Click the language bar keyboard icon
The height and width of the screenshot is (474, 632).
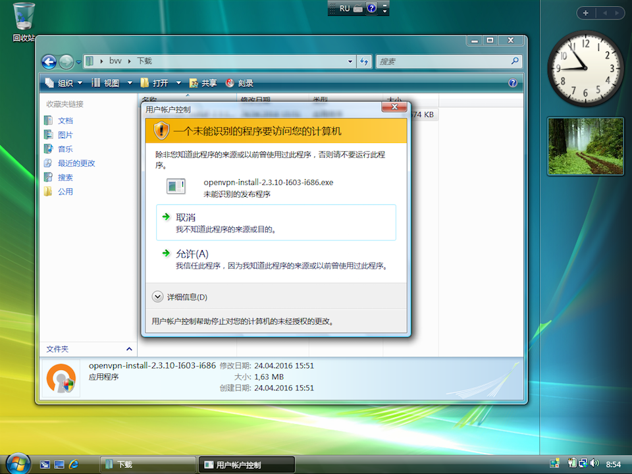(x=358, y=9)
